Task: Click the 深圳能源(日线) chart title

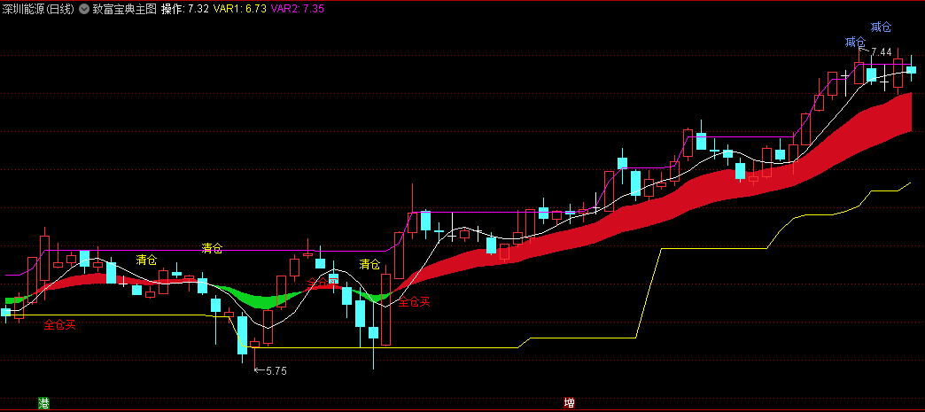Action: (40, 9)
